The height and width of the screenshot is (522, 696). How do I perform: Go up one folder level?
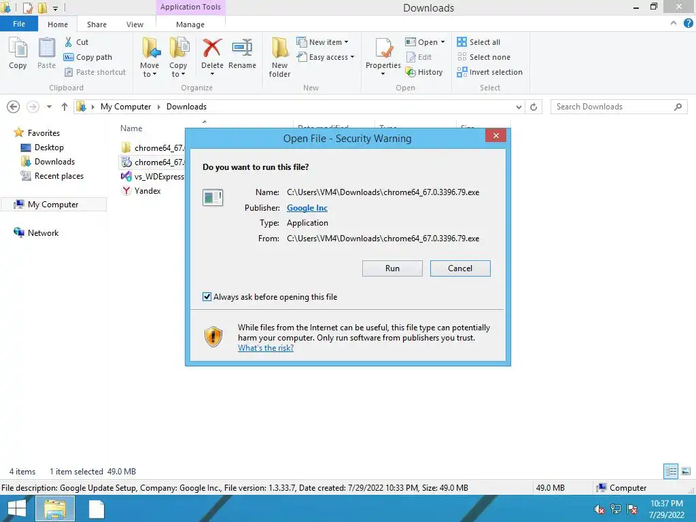click(x=65, y=107)
